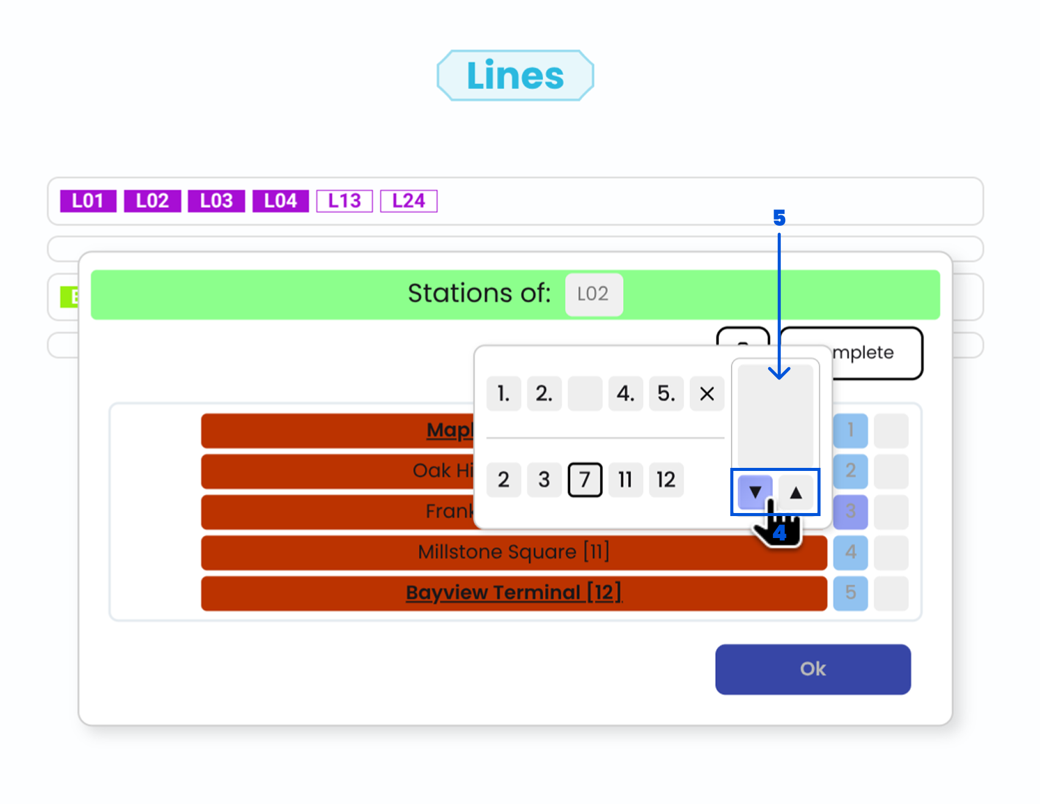Screen dimensions: 1040x804
Task: Select the L04 line tag
Action: pos(280,201)
